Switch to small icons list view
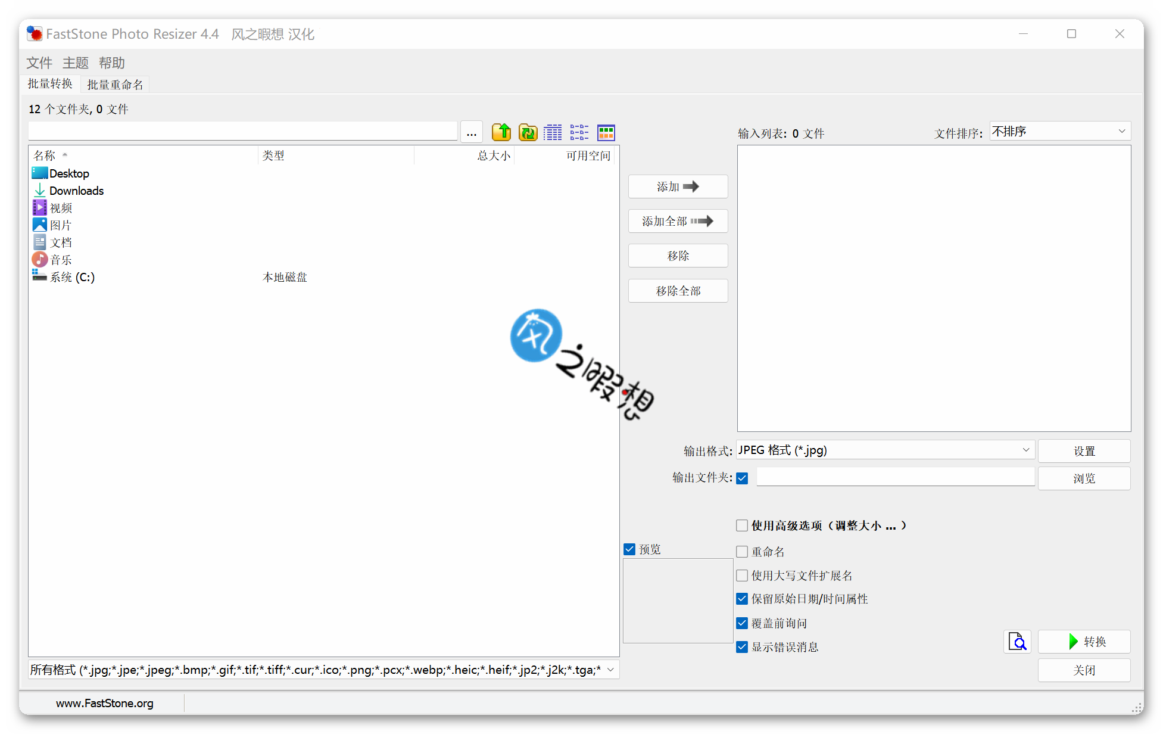The image size is (1163, 734). [579, 132]
